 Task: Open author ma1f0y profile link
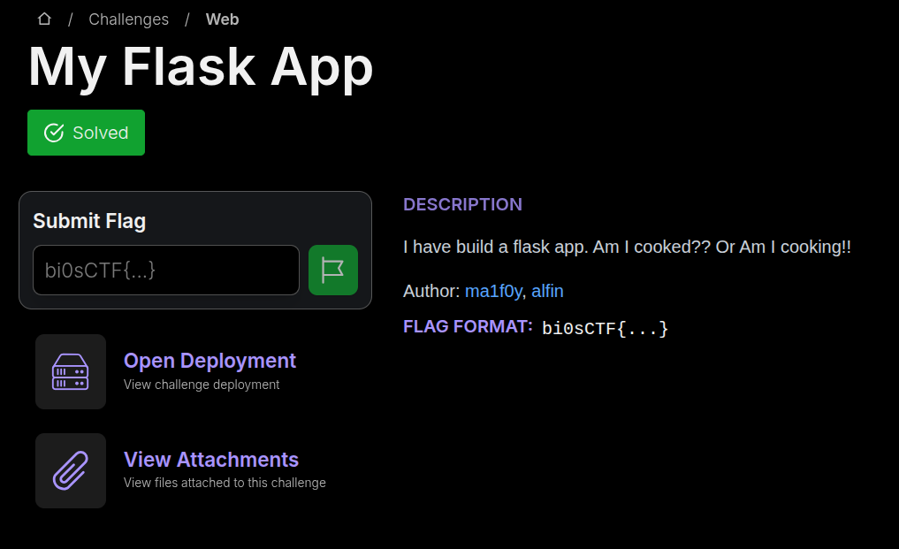click(x=493, y=291)
